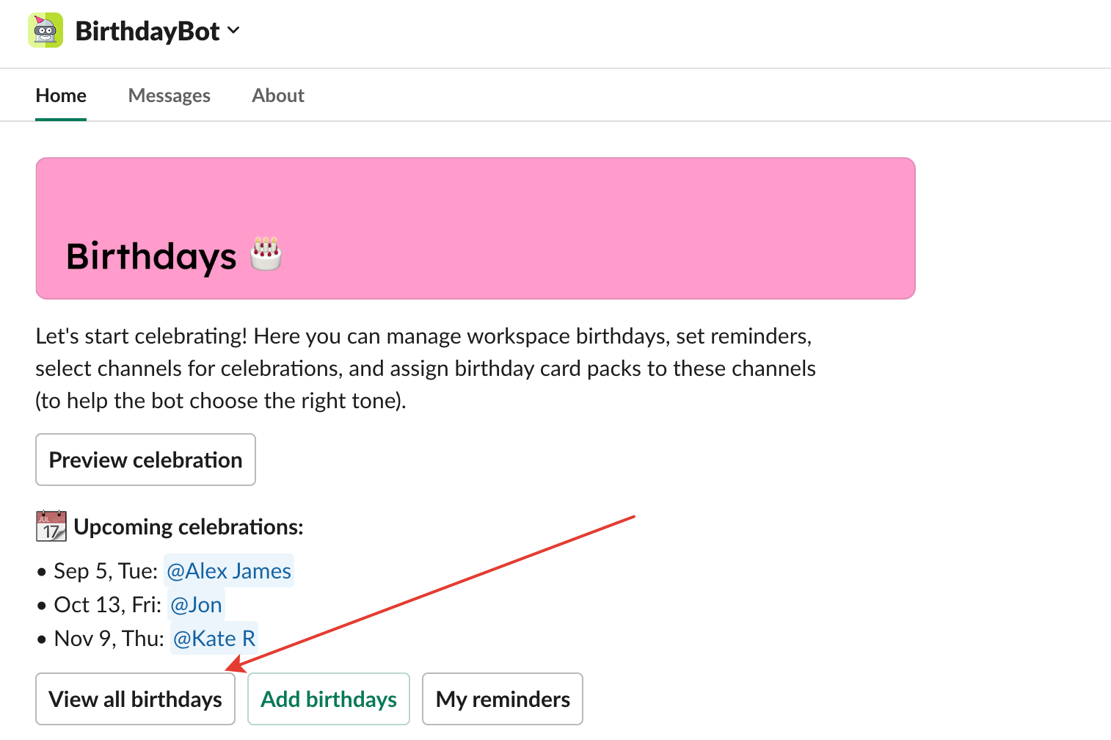Screen dimensions: 1111x740
Task: Click the BirthdayBot app name title
Action: 147,31
